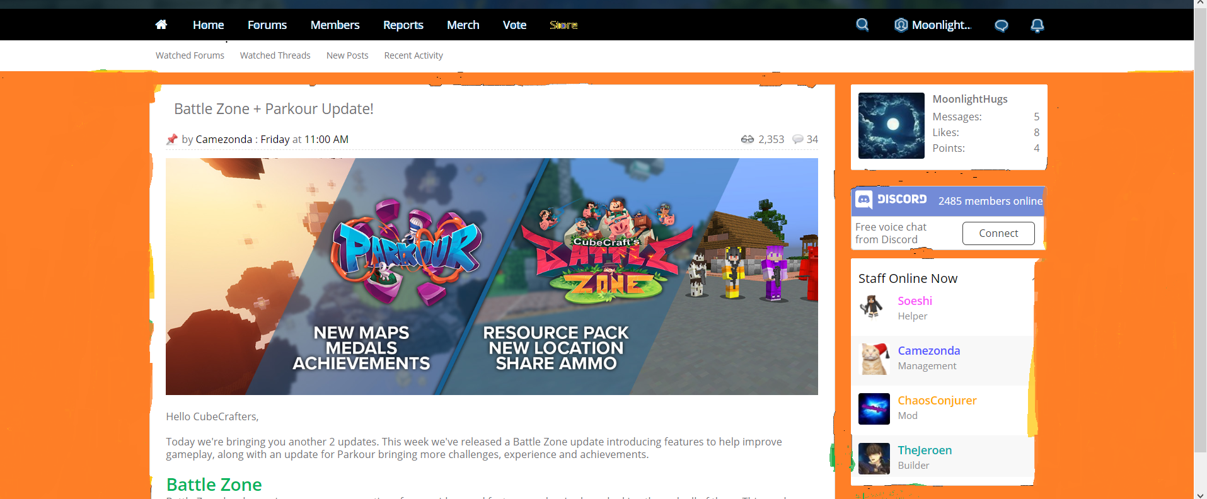1207x499 pixels.
Task: View Recent Activity
Action: pos(413,55)
